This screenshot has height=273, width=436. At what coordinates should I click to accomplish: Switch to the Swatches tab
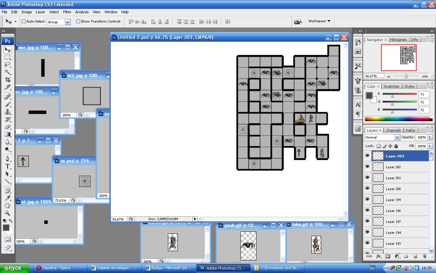click(x=391, y=86)
